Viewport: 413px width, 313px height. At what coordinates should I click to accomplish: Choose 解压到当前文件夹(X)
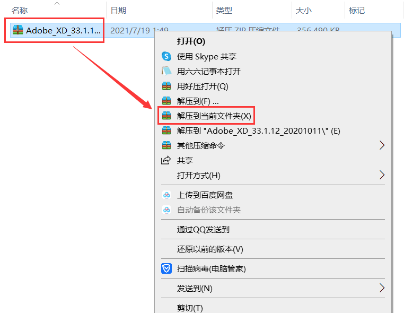tap(214, 116)
